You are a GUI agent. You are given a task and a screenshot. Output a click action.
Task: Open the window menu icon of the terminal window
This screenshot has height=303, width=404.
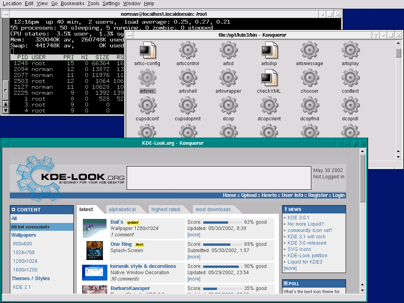click(6, 15)
